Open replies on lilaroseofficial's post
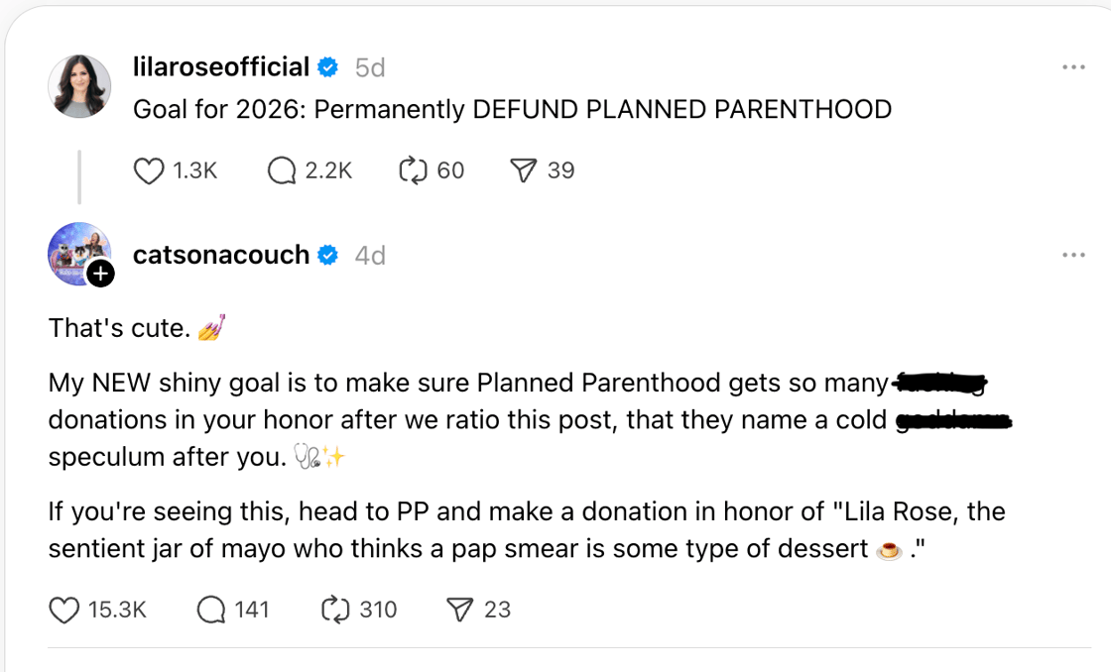Viewport: 1111px width, 672px height. (282, 171)
